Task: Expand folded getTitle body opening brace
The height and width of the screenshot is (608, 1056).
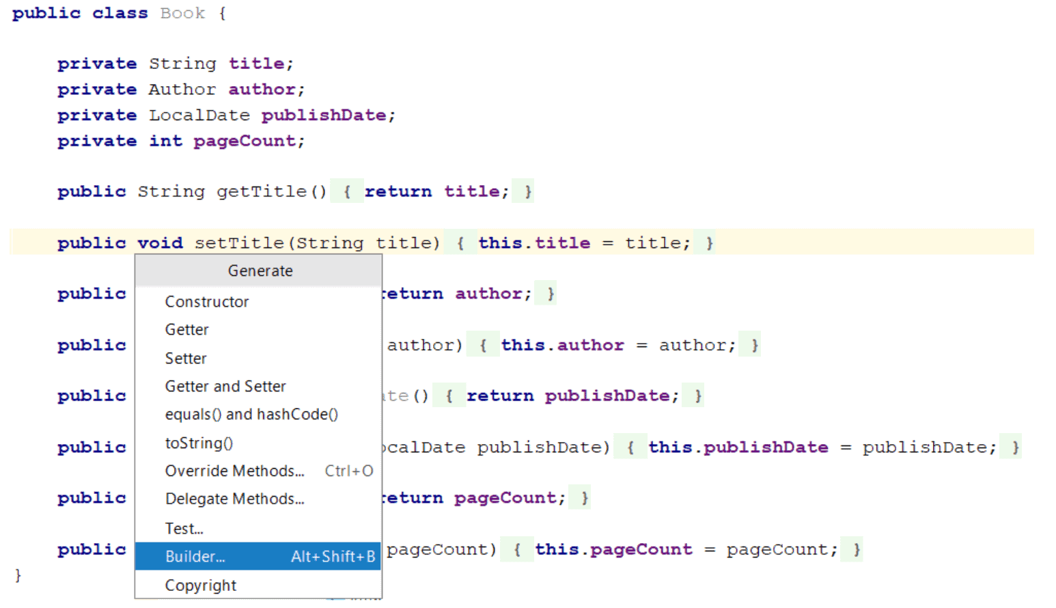Action: pyautogui.click(x=346, y=192)
